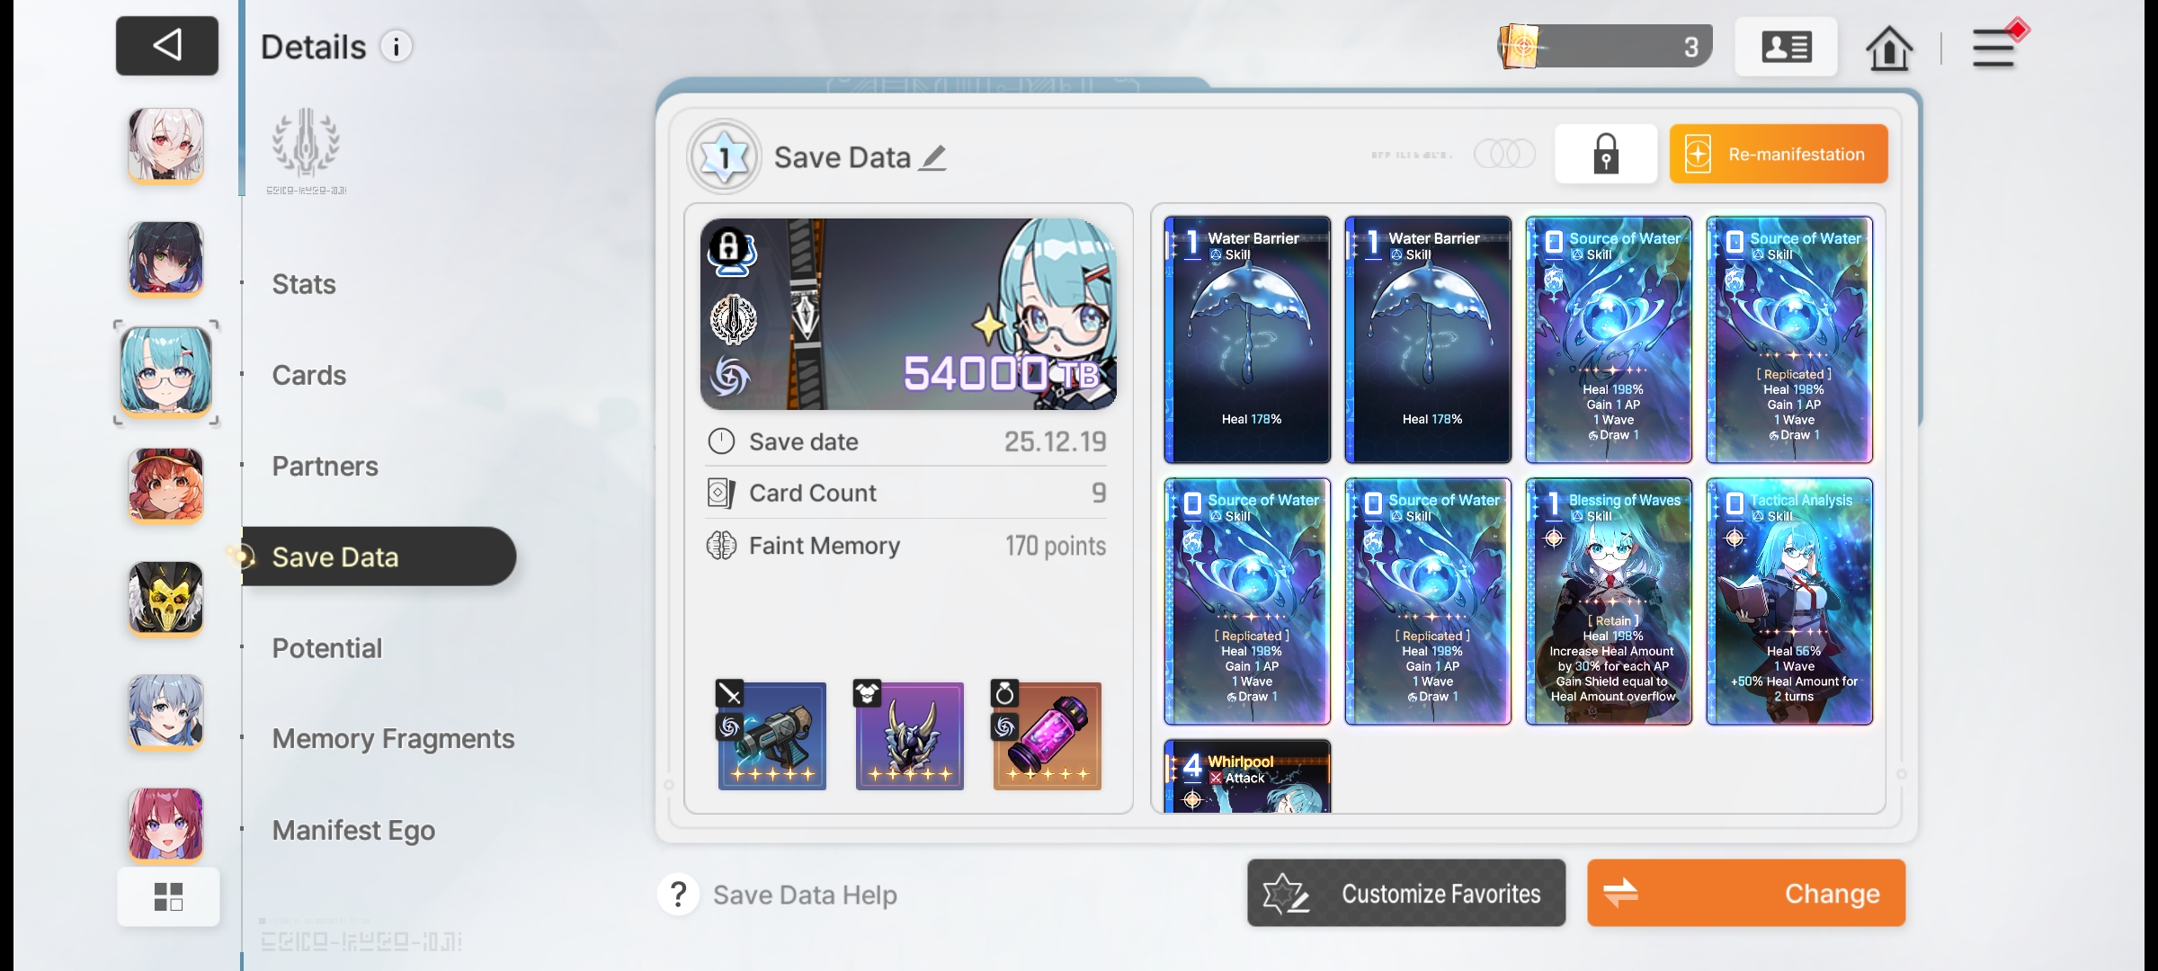The image size is (2158, 971).
Task: Open the character grid view icon
Action: click(x=168, y=896)
